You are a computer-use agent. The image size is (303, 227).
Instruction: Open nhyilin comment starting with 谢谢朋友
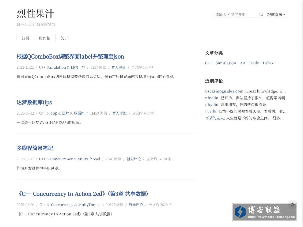pos(212,104)
